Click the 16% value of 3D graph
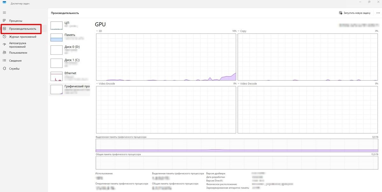This screenshot has height=192, width=382. (x=234, y=31)
